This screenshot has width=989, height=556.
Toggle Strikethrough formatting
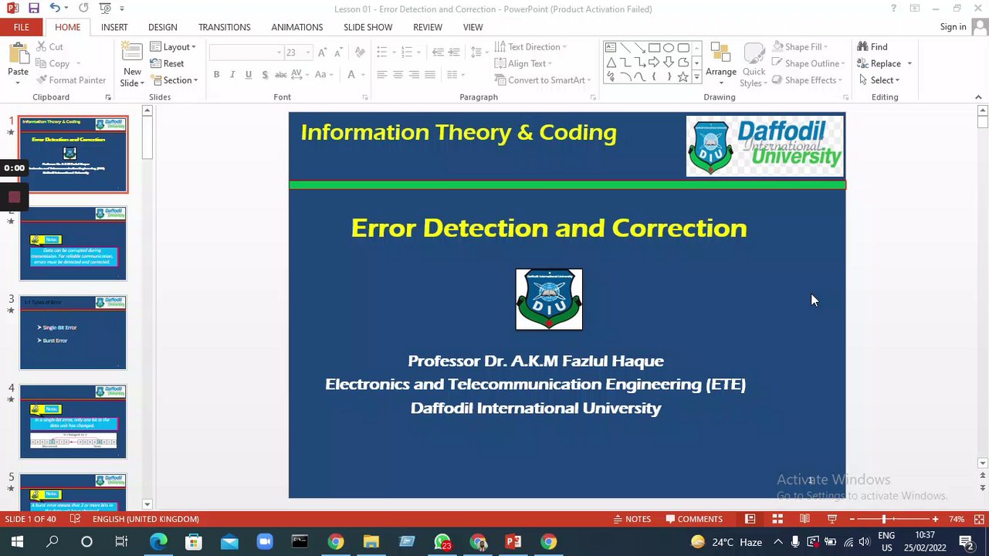[281, 75]
